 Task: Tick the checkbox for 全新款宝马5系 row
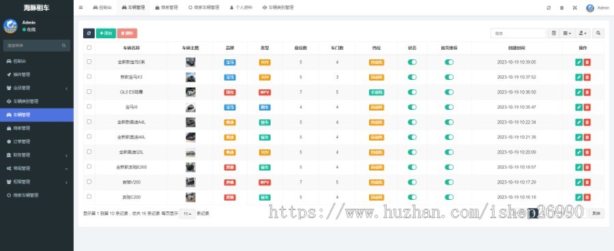(89, 61)
